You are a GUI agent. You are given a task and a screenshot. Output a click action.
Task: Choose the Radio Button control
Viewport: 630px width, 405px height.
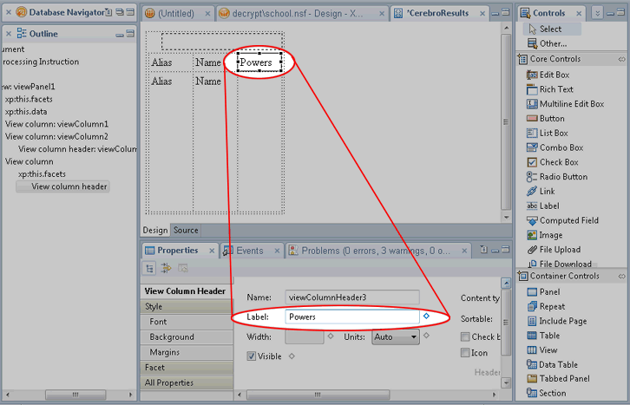pyautogui.click(x=557, y=177)
